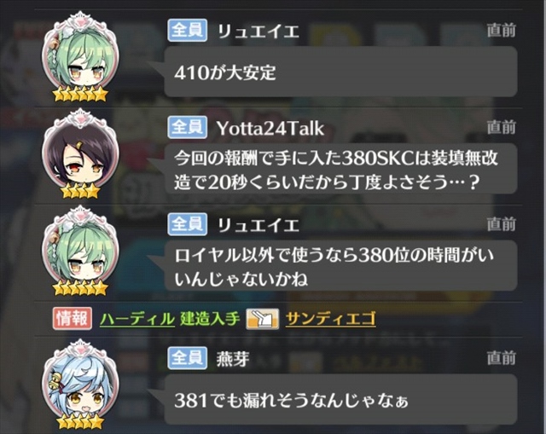
Task: Click the ship build icon before サンディエゴ
Action: [263, 319]
